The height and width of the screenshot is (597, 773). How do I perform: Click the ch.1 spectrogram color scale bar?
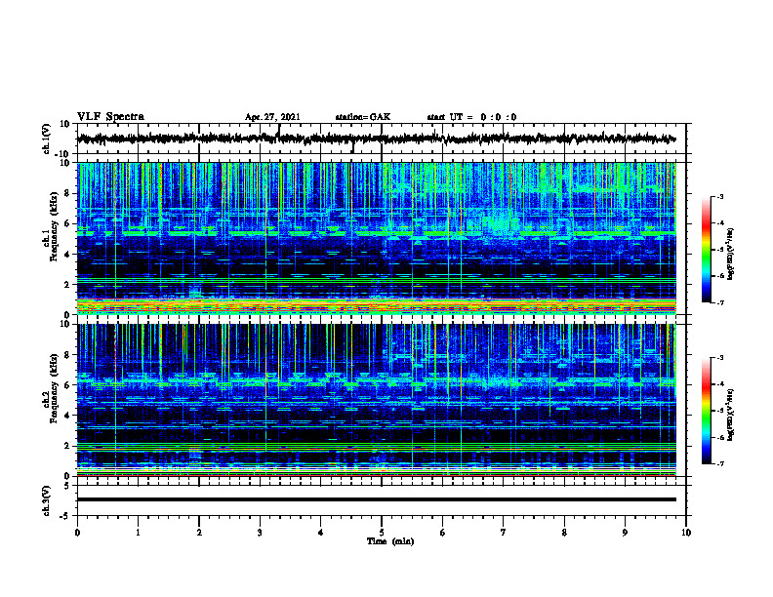707,250
